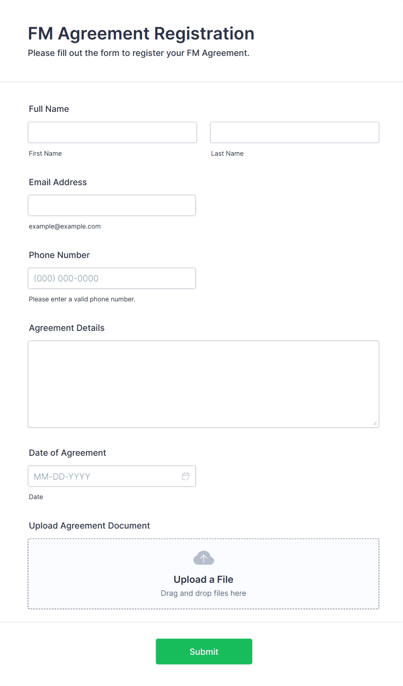Viewport: 403px width, 686px height.
Task: Click the Upload Agreement Document label
Action: coord(89,526)
